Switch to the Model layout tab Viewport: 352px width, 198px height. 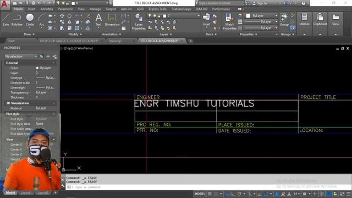pos(10,193)
